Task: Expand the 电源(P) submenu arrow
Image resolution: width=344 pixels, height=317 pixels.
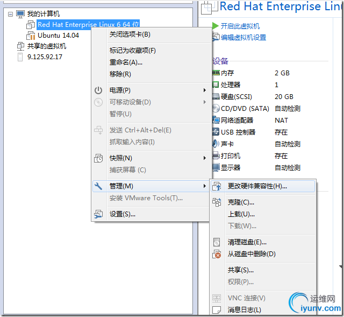Action: click(204, 90)
